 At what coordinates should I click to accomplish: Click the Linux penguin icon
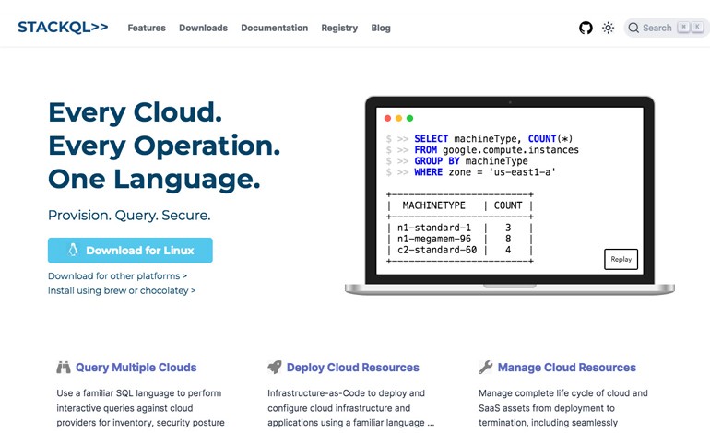(x=74, y=250)
